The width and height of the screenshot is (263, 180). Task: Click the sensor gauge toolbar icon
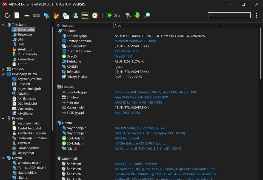95,16
